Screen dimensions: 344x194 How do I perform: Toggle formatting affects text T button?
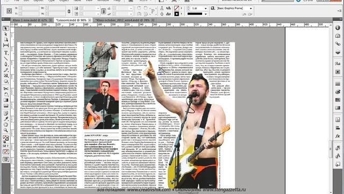tap(8, 145)
